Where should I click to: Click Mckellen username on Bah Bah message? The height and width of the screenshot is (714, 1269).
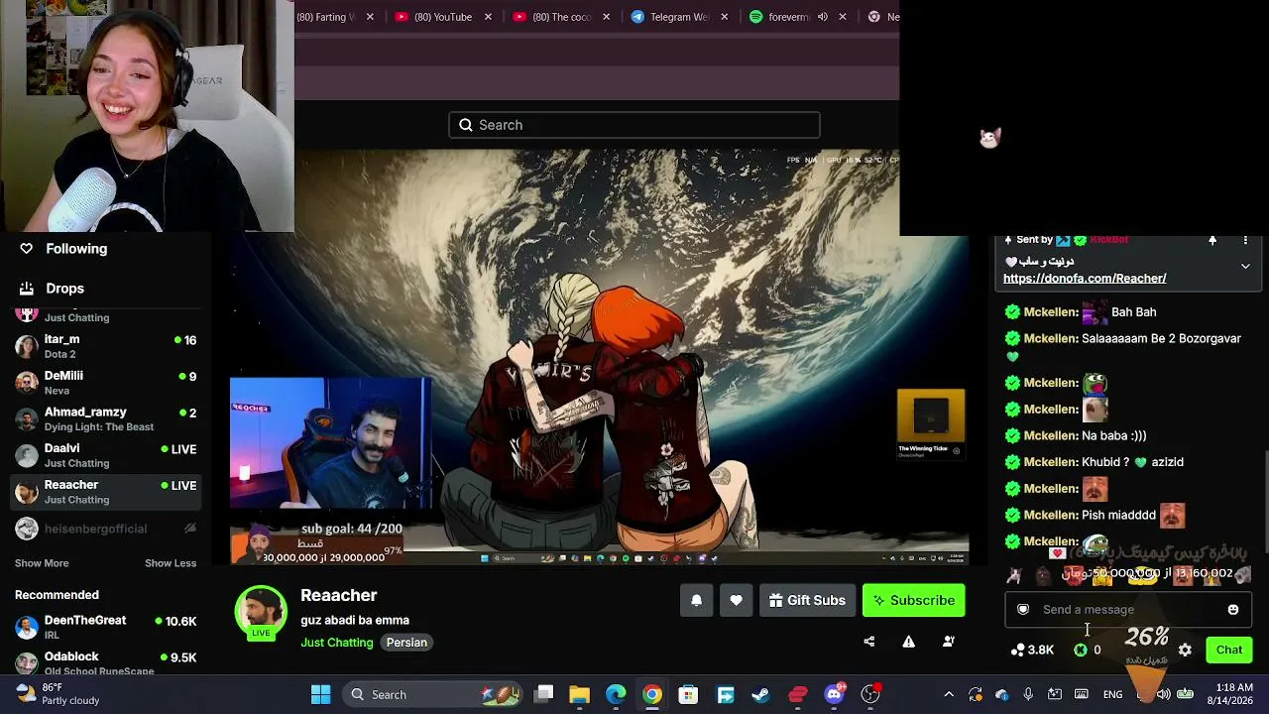(1051, 312)
